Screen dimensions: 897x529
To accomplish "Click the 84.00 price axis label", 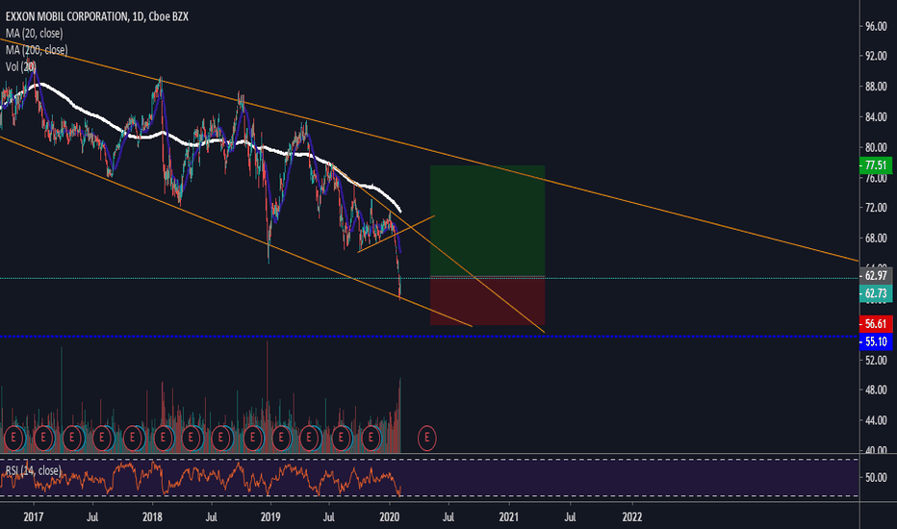I will point(876,116).
